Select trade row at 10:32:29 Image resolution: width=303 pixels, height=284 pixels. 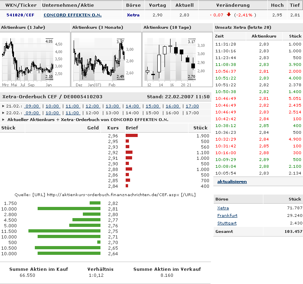(258, 139)
